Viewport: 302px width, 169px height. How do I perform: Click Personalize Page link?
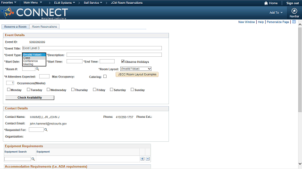(278, 22)
